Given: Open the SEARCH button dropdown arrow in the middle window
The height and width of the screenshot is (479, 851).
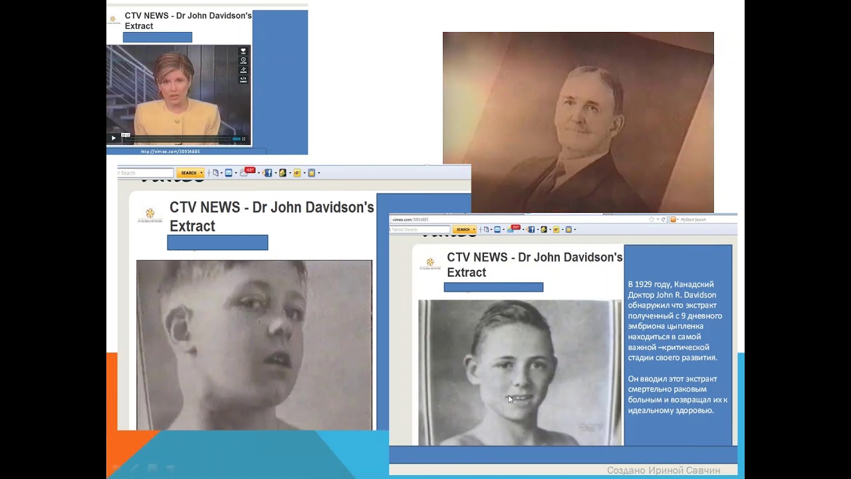Looking at the screenshot, I should point(201,173).
